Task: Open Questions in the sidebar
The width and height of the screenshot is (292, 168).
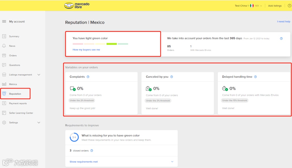Action: click(15, 65)
